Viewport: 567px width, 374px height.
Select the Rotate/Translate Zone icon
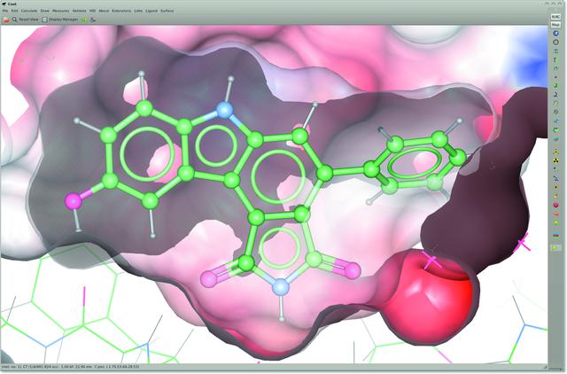pyautogui.click(x=555, y=68)
